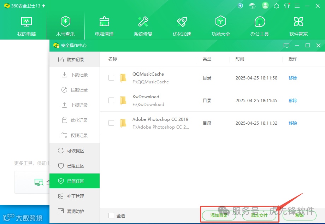
Task: Open 上报记录 in sidebar
Action: click(x=75, y=105)
